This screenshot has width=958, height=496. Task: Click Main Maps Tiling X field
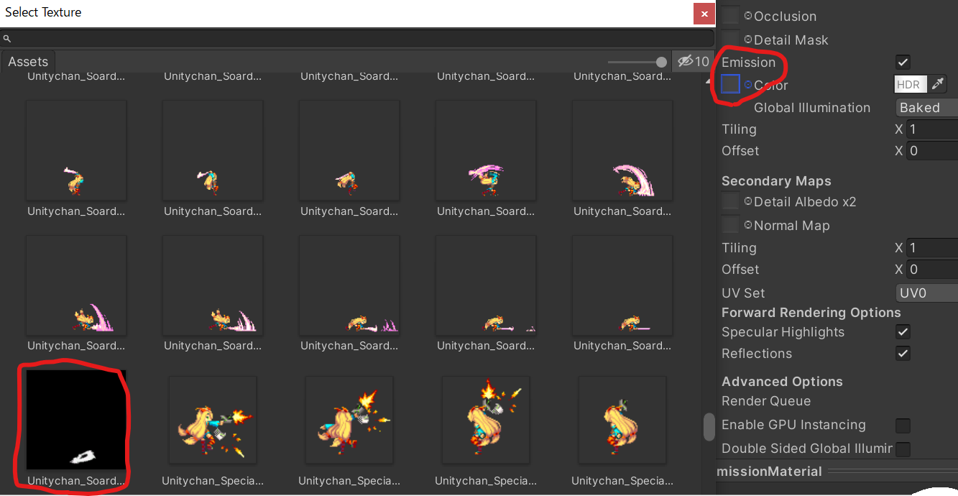(x=932, y=129)
